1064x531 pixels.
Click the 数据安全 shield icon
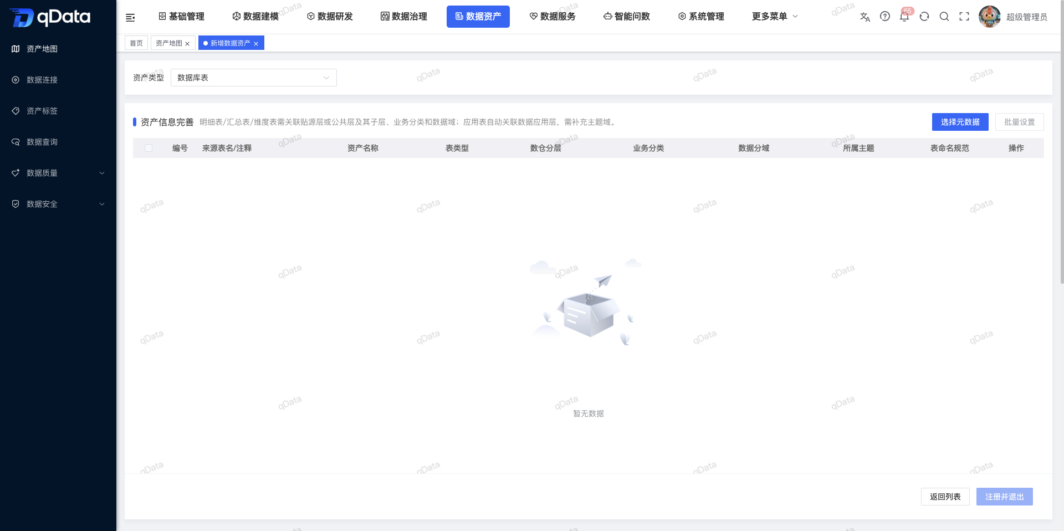click(16, 204)
